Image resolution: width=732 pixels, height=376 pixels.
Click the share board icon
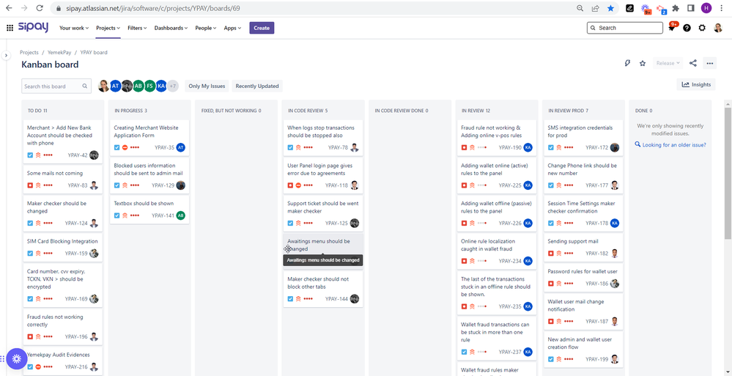(693, 63)
